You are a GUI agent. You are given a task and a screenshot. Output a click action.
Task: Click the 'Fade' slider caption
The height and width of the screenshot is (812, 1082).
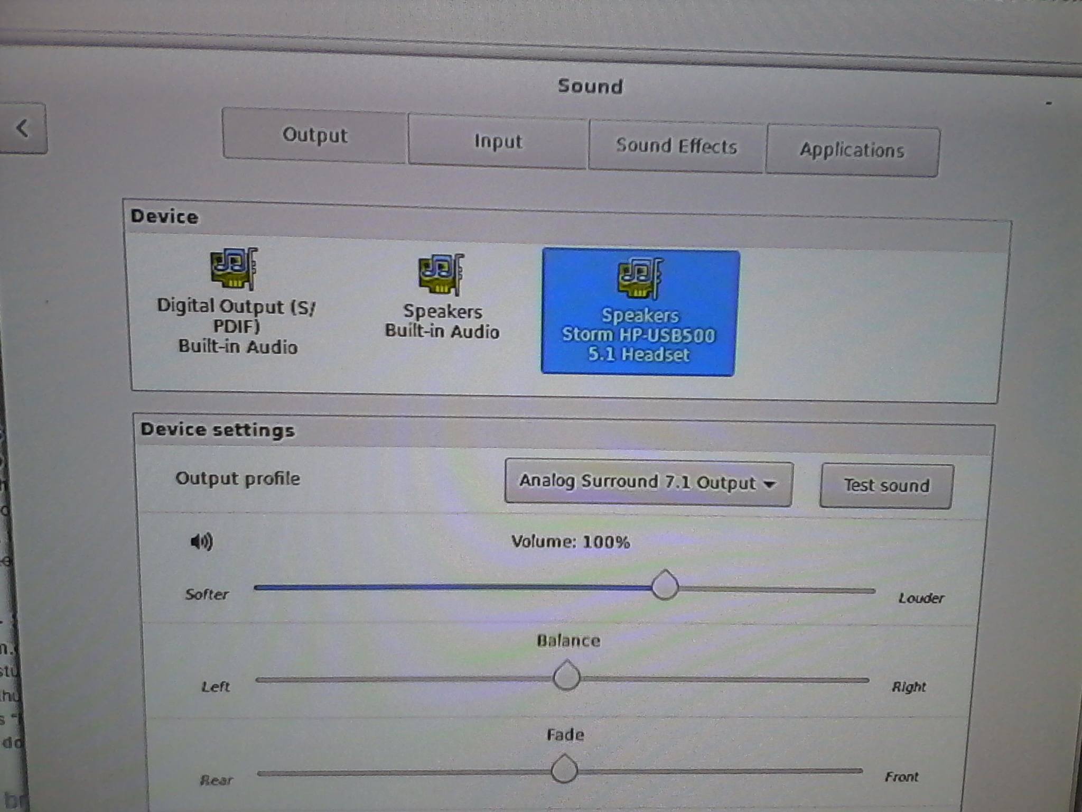(x=565, y=735)
